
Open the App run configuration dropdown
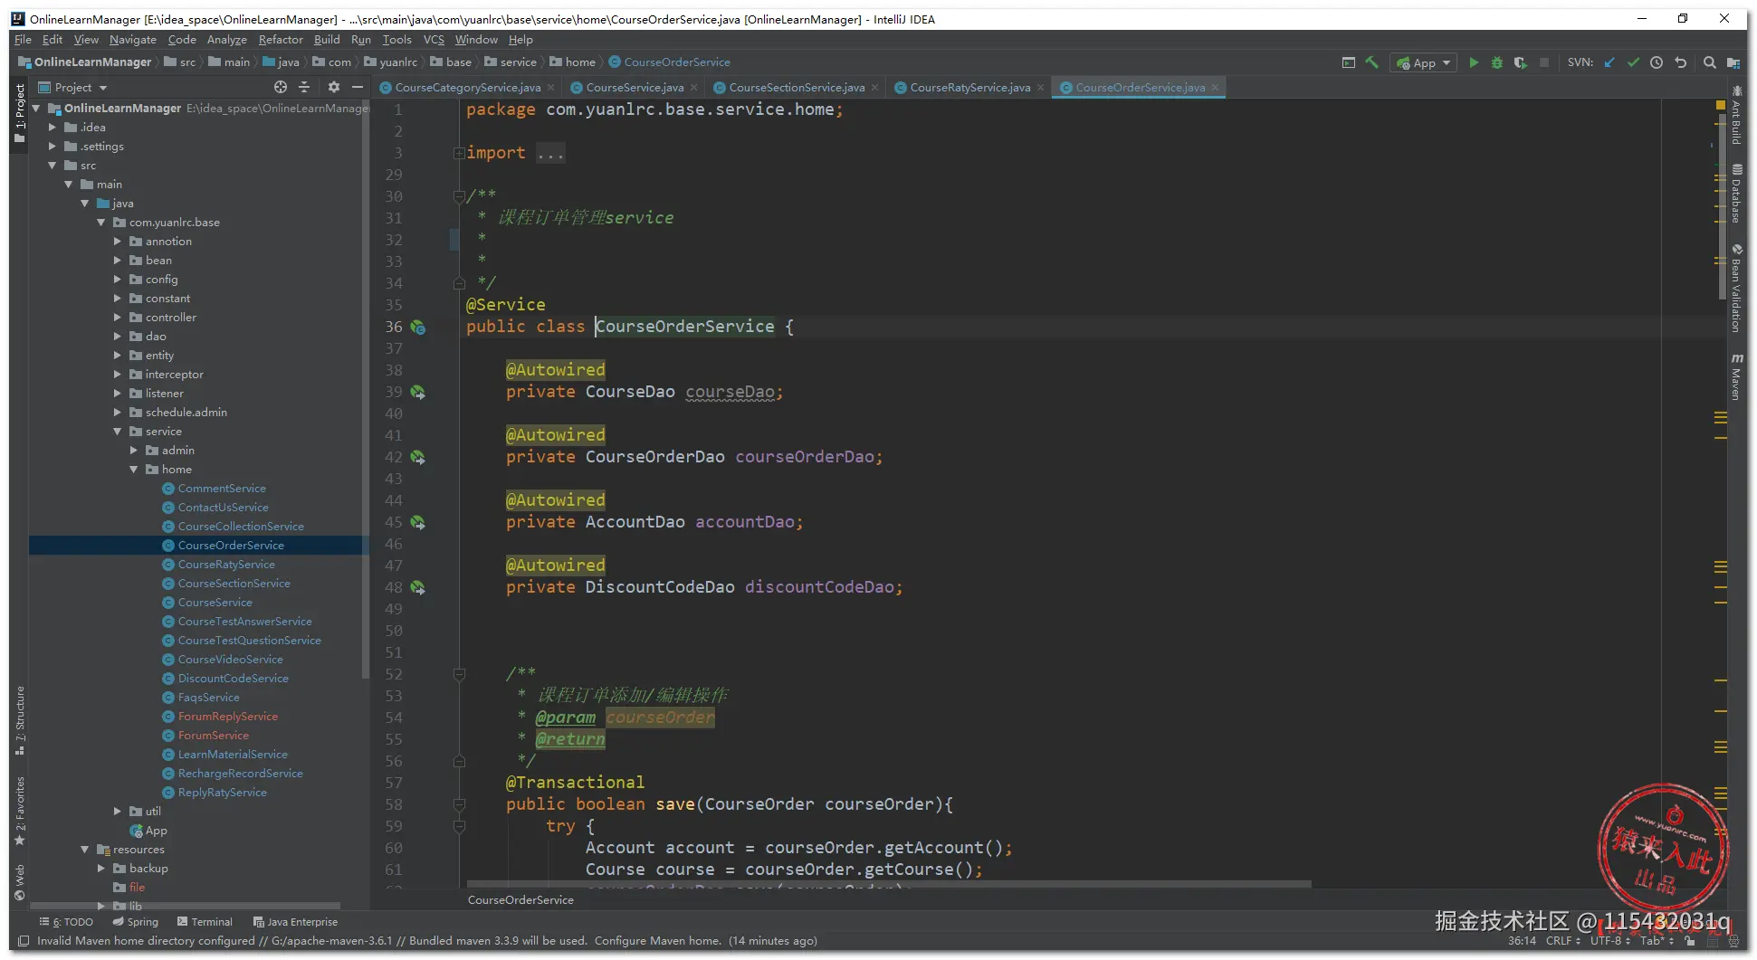click(x=1425, y=62)
